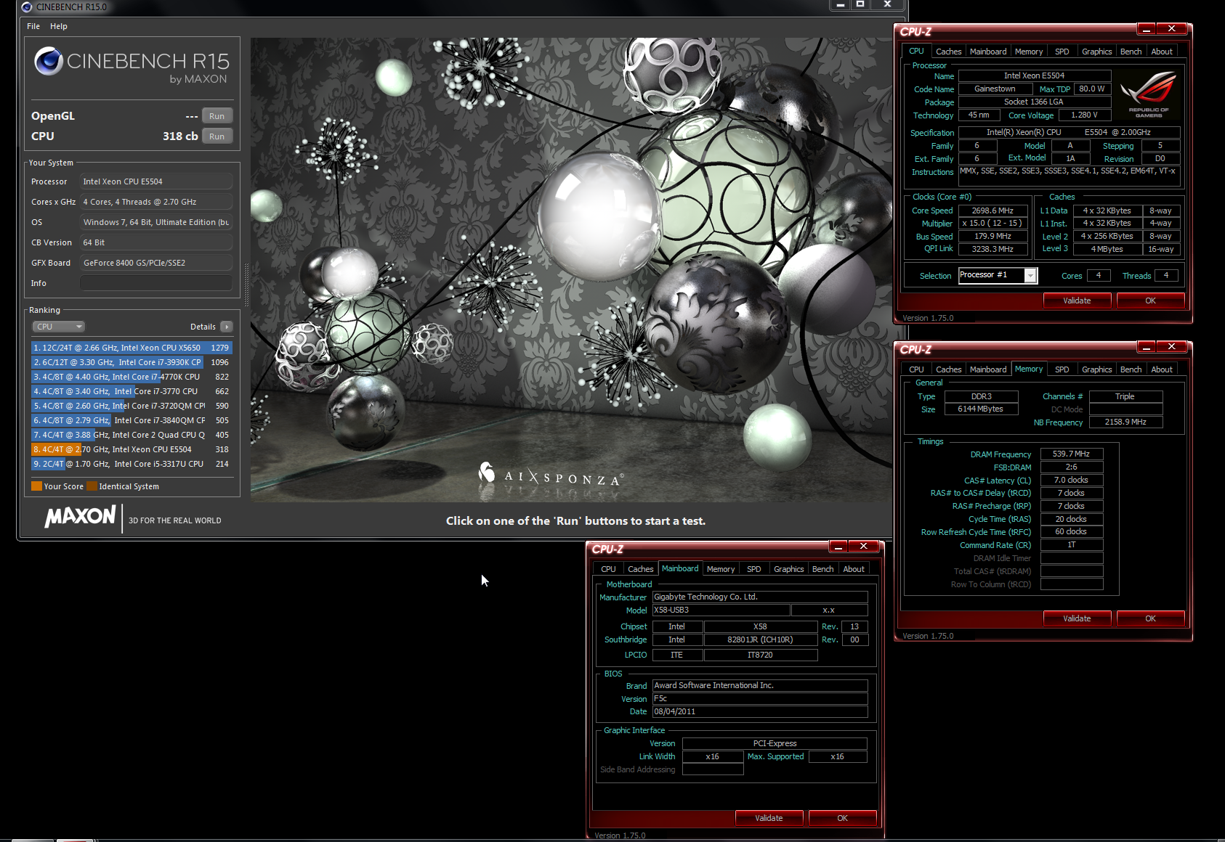This screenshot has width=1225, height=842.
Task: Open CPU tab in the Memory CPU-Z window
Action: 916,369
